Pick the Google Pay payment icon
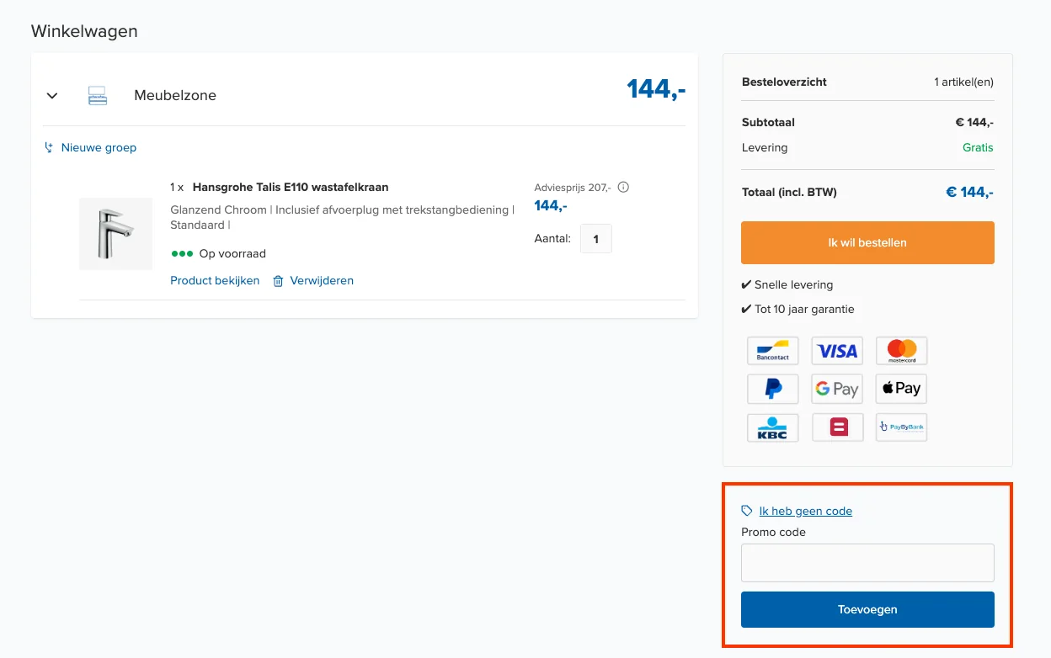The width and height of the screenshot is (1051, 658). 836,389
